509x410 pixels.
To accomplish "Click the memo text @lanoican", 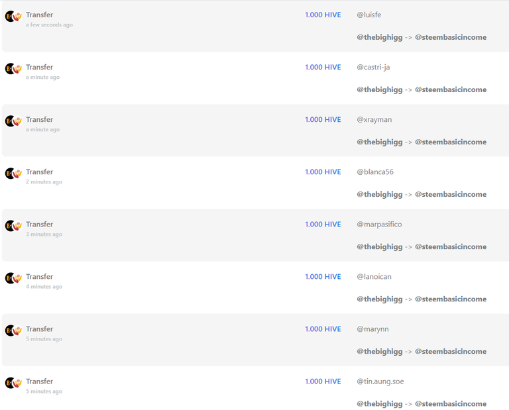I will click(x=374, y=277).
